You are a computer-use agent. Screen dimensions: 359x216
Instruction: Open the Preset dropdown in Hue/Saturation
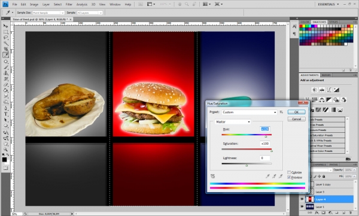[x=250, y=112]
